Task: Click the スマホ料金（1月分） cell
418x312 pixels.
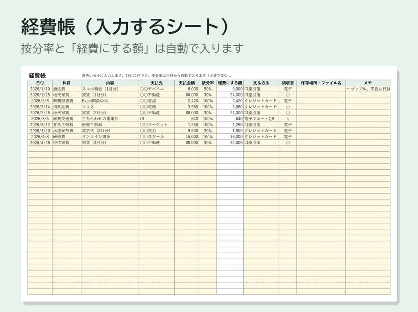Action: coord(110,89)
